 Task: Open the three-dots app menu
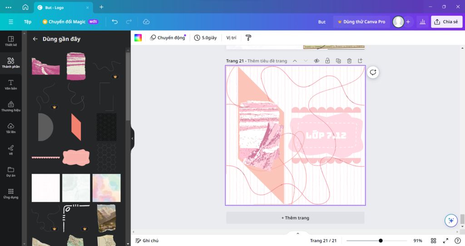(8, 7)
